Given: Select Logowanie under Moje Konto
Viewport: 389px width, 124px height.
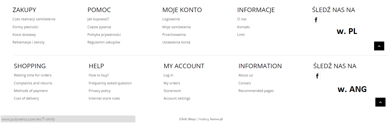Looking at the screenshot, I should point(171,19).
